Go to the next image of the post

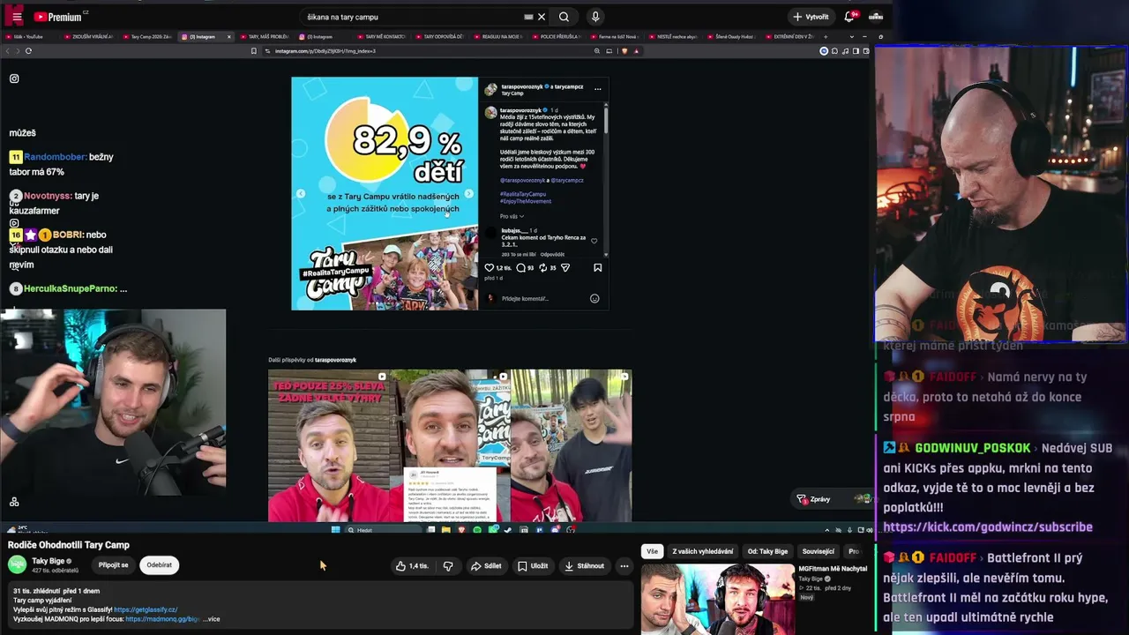(468, 194)
